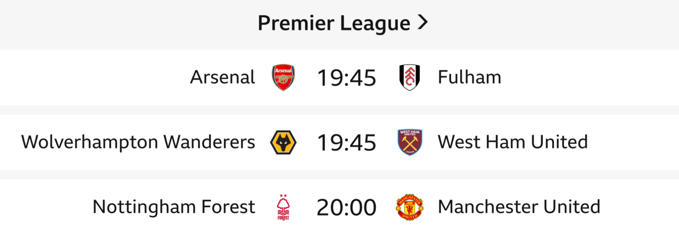
Task: Click the Fulham club badge
Action: (409, 78)
